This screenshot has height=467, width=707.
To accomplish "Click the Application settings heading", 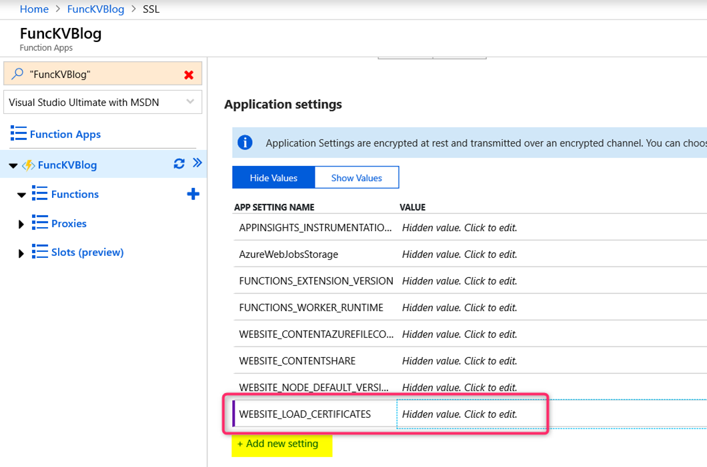I will pos(283,105).
